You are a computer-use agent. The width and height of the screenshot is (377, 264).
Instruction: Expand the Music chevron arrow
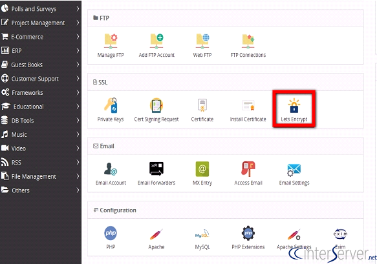(x=78, y=134)
